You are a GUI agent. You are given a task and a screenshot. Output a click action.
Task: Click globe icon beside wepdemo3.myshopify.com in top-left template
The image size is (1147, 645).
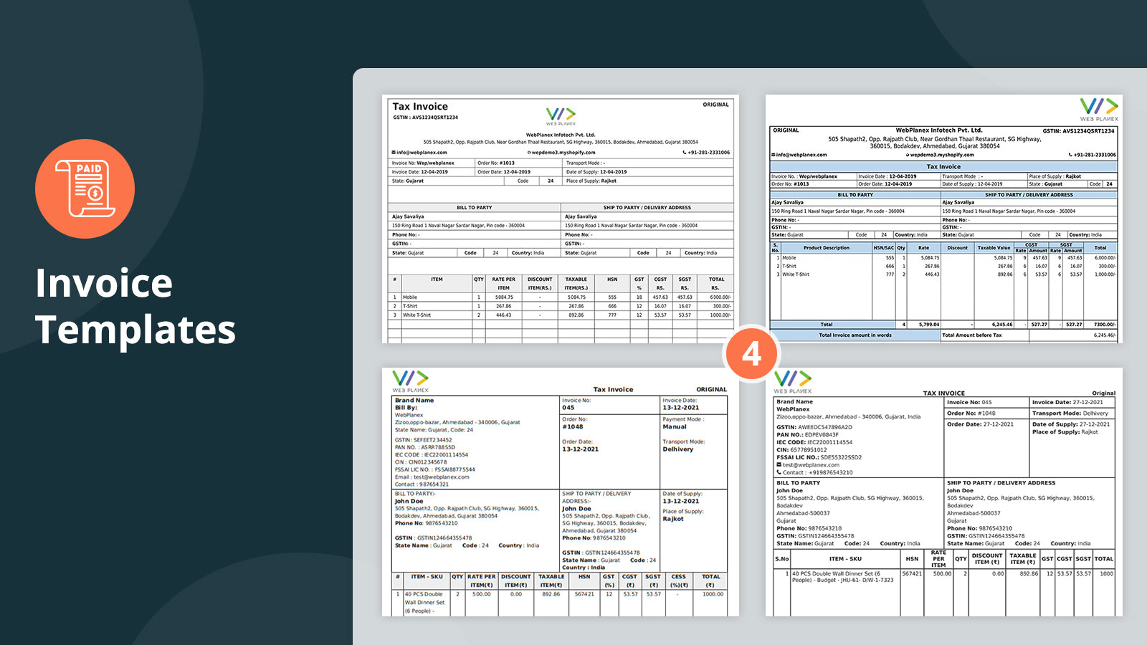pyautogui.click(x=529, y=153)
